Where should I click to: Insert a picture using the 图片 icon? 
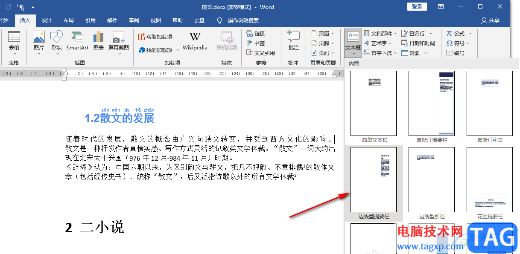coord(38,43)
